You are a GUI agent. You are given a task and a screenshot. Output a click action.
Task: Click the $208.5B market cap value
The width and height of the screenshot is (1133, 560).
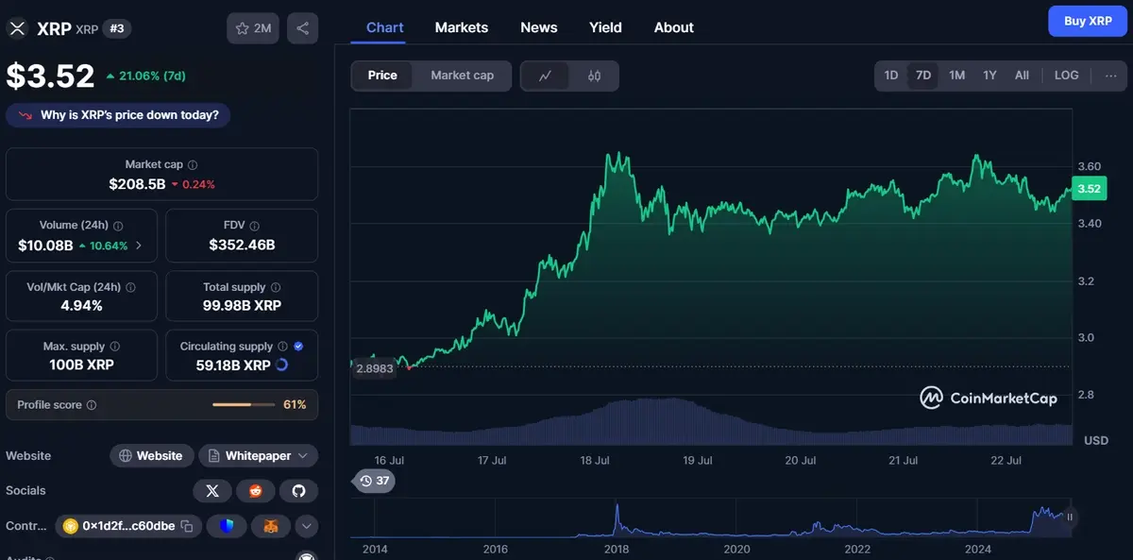[137, 184]
